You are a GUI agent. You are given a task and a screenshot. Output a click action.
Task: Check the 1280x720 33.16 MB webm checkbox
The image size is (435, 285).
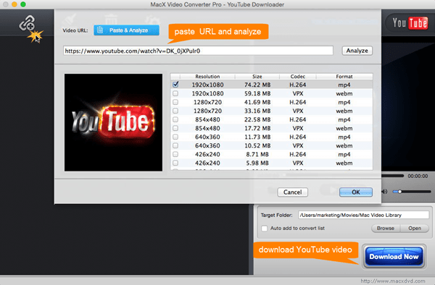click(x=175, y=111)
